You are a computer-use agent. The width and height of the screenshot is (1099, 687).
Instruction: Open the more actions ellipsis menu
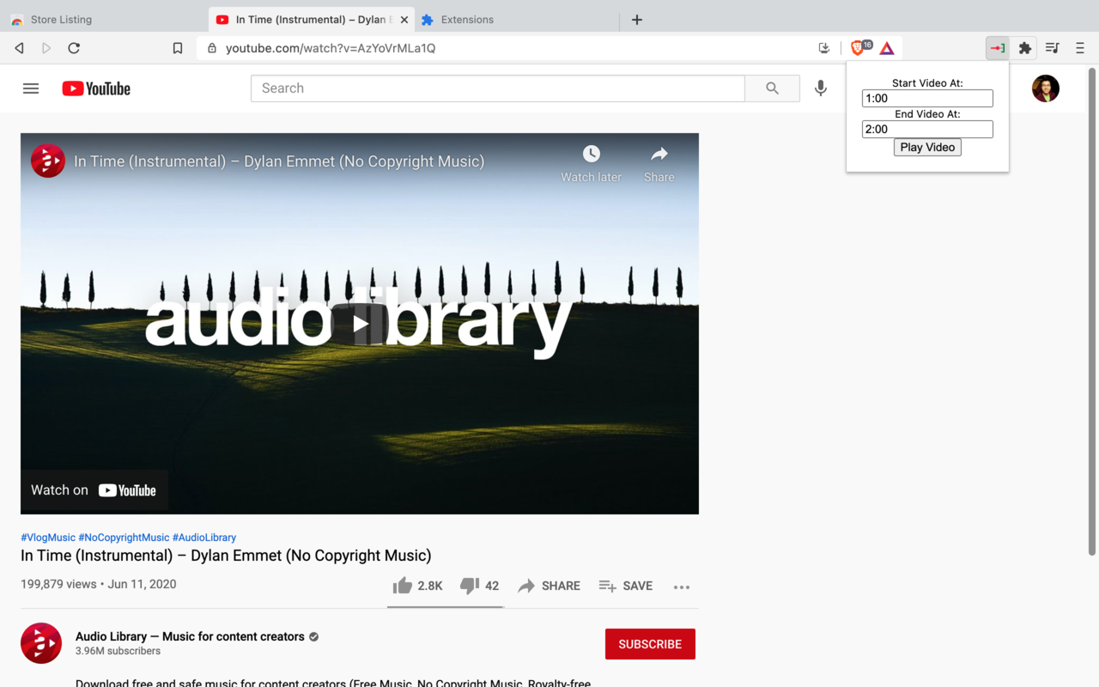[x=682, y=586]
